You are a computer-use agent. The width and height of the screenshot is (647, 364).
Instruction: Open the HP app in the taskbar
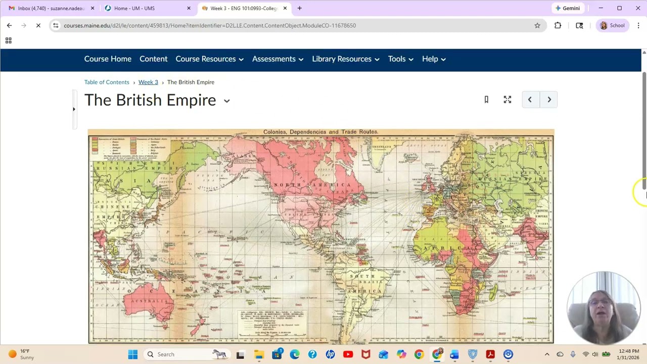pos(330,354)
